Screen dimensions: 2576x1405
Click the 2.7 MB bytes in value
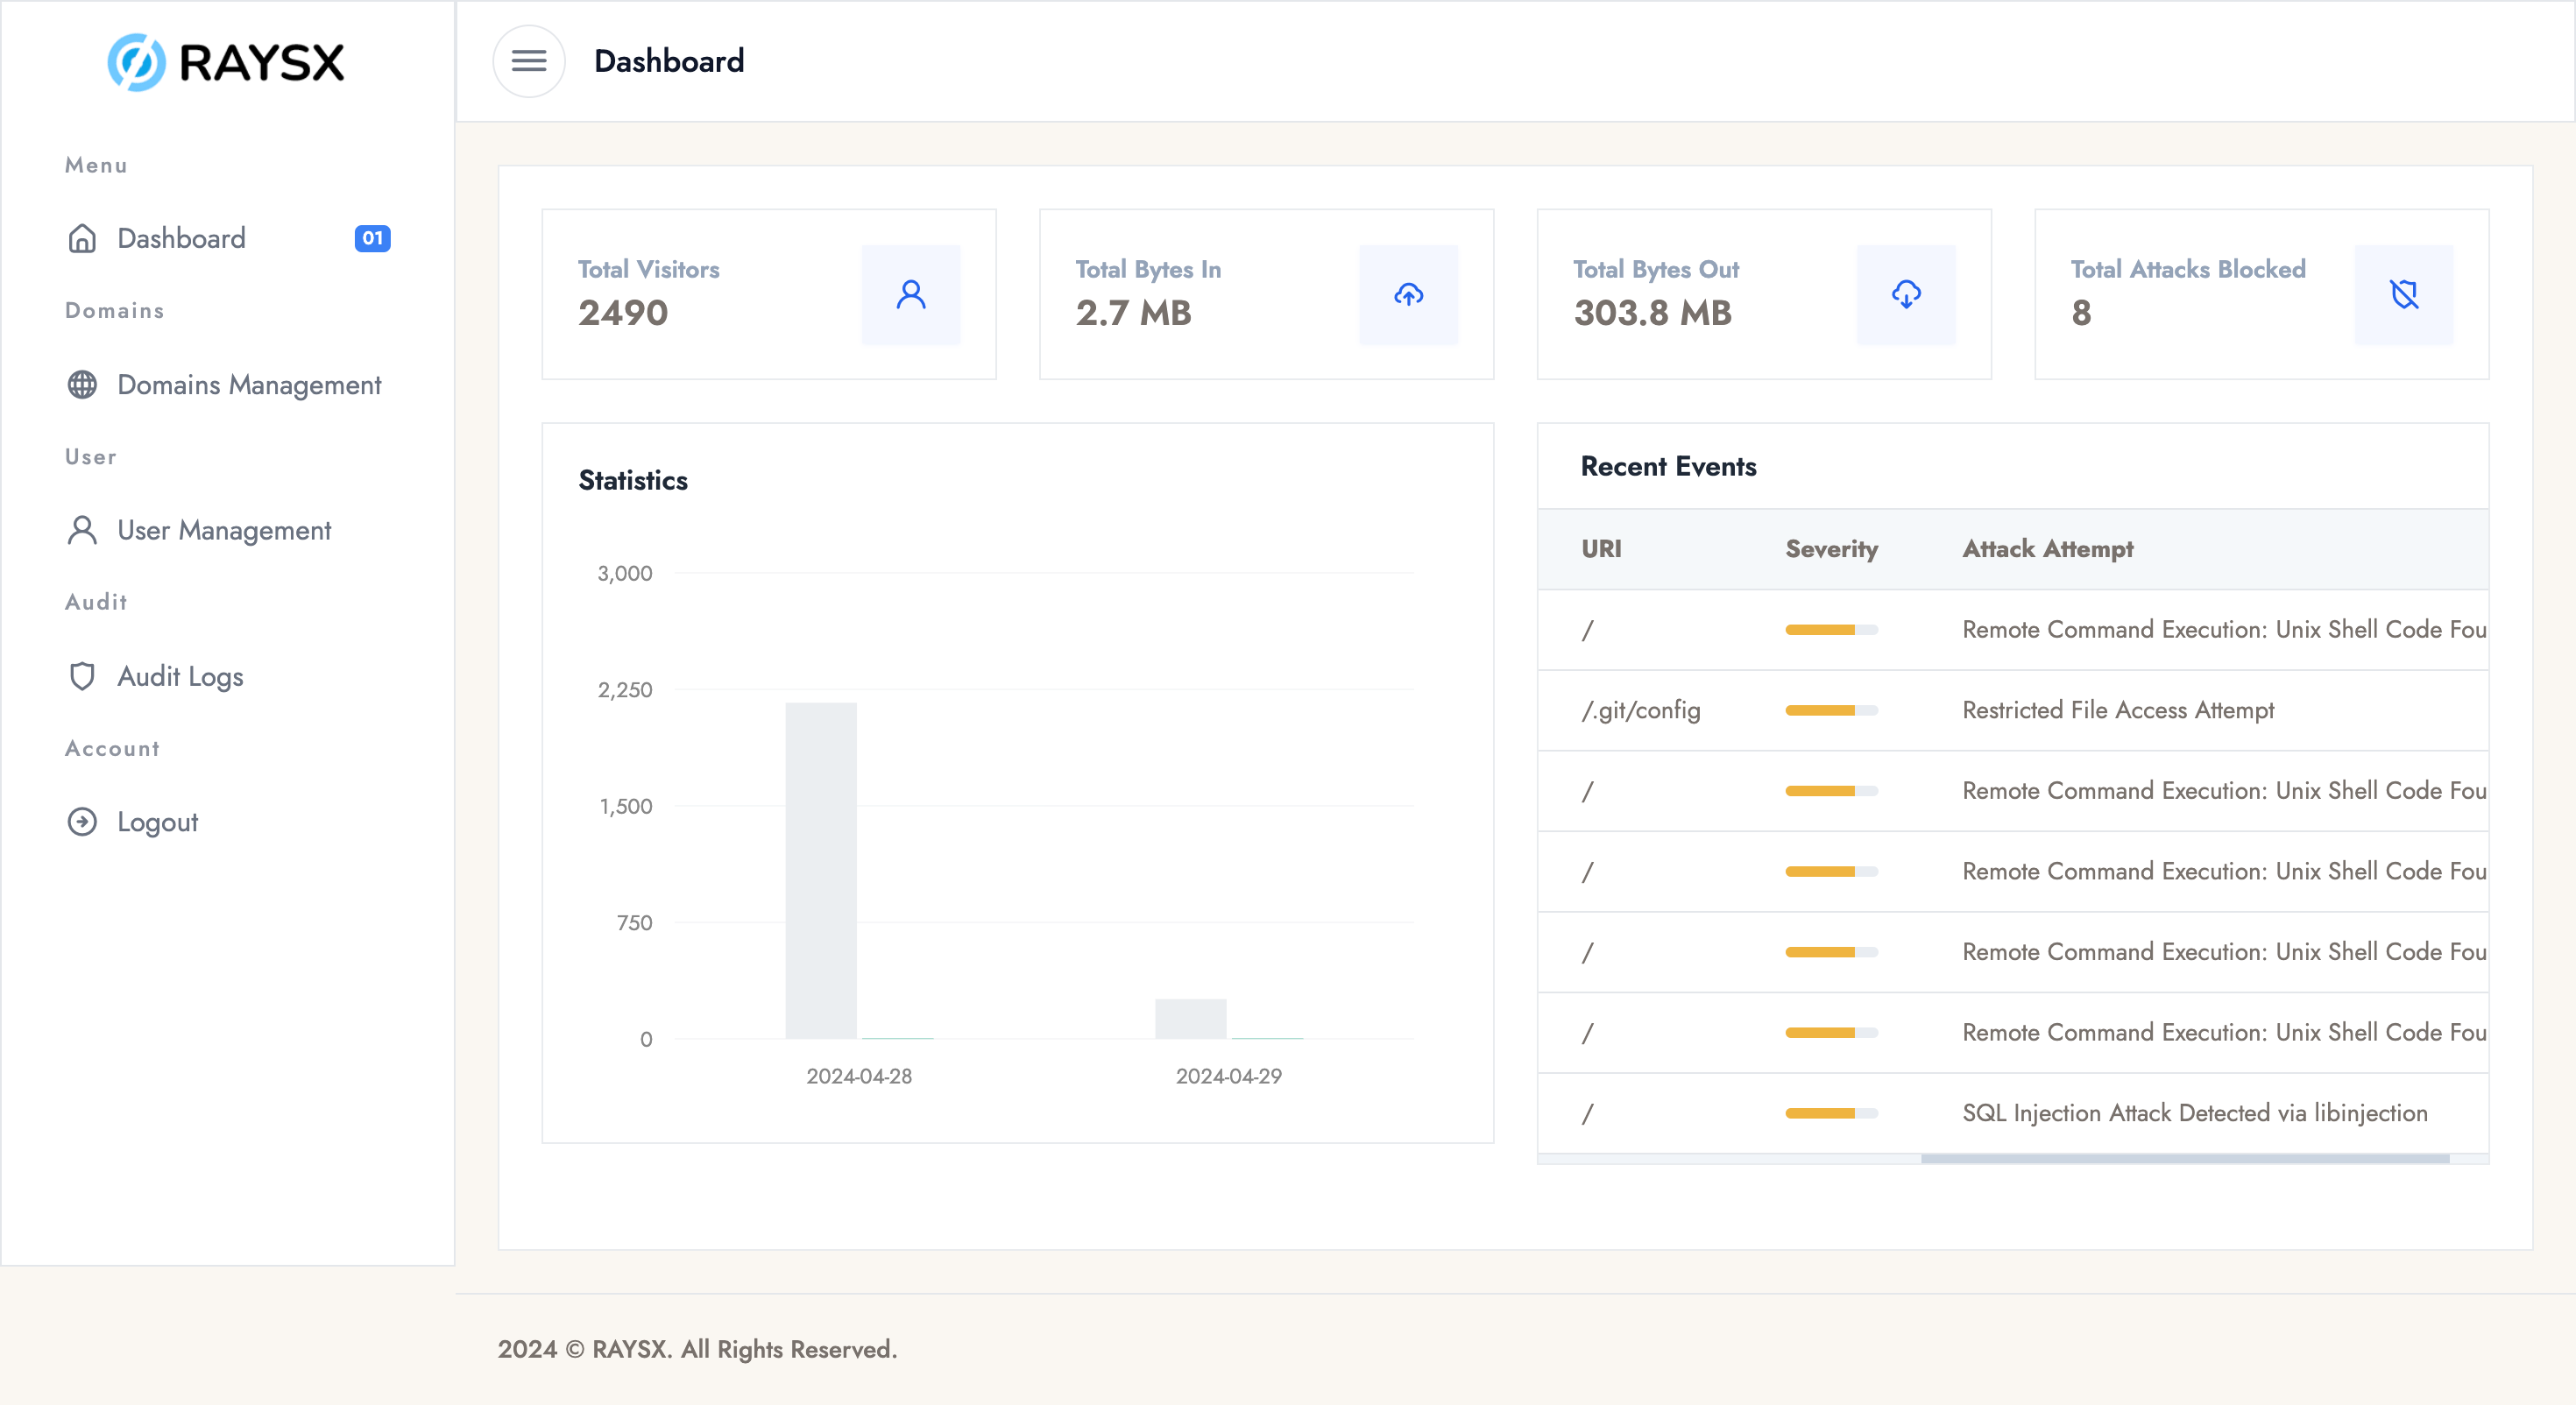1133,313
